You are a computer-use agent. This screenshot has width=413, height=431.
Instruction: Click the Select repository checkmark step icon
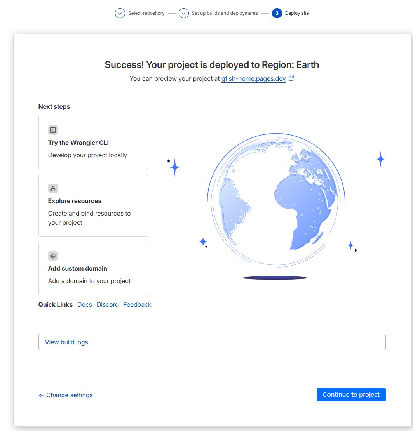[120, 13]
